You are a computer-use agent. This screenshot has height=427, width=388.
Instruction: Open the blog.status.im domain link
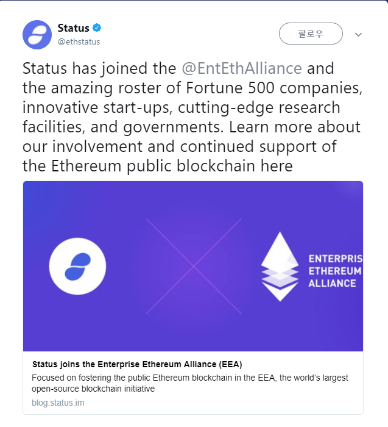pos(57,403)
